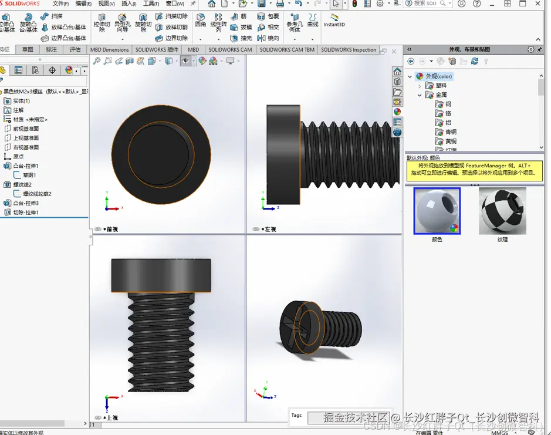Open the dropdown arrow under 曲线
The width and height of the screenshot is (551, 435).
(x=312, y=39)
